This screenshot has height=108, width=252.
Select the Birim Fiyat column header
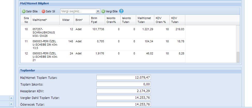pos(94,20)
